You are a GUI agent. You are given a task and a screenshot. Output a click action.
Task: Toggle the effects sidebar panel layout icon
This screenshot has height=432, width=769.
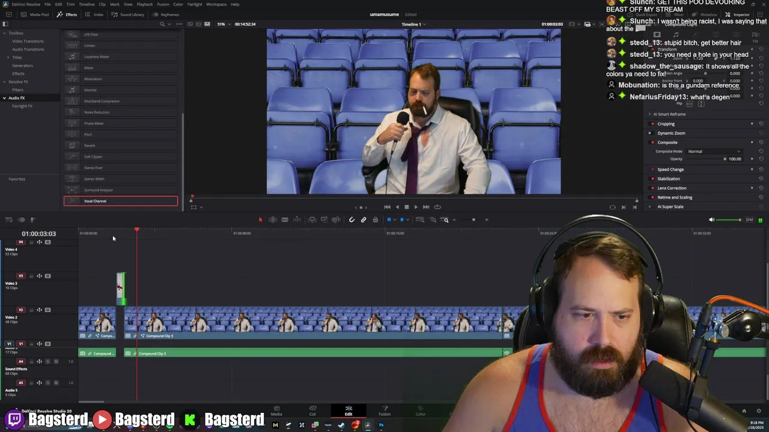pos(5,24)
